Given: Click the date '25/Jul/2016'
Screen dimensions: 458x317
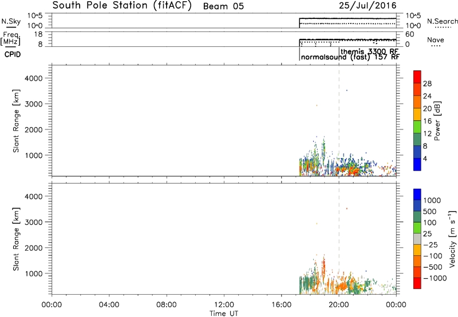Looking at the screenshot, I should [x=368, y=6].
